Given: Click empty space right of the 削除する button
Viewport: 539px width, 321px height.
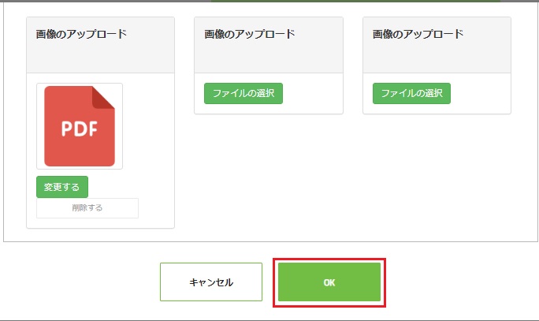Looking at the screenshot, I should pyautogui.click(x=156, y=207).
